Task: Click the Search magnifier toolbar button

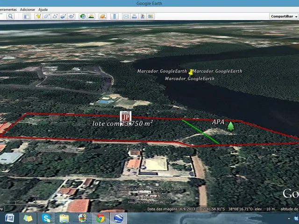Action: point(10,16)
